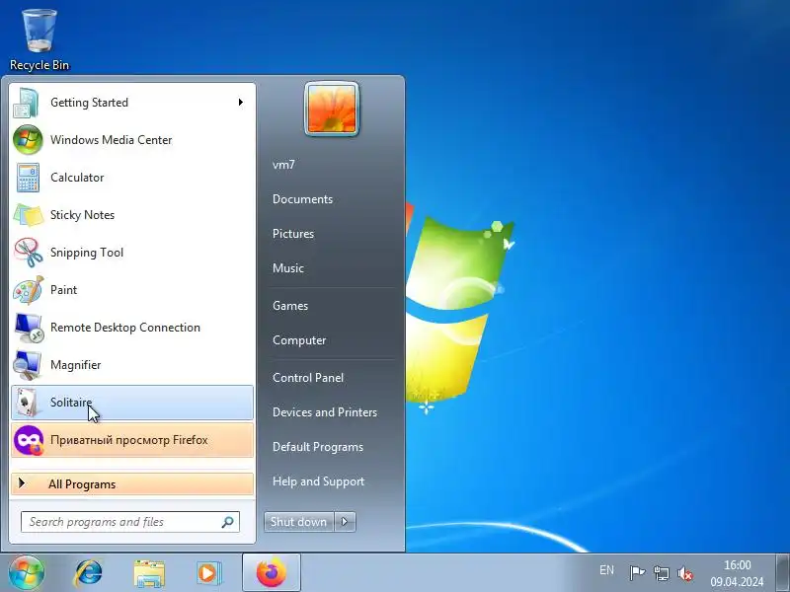Open Control Panel
The height and width of the screenshot is (592, 790).
[308, 378]
